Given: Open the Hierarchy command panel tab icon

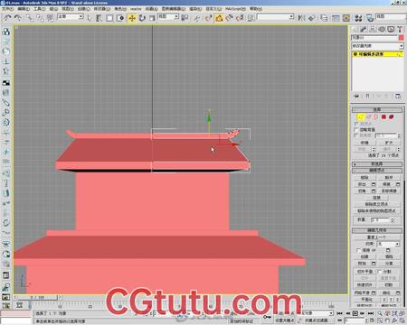Looking at the screenshot, I should pyautogui.click(x=373, y=29).
